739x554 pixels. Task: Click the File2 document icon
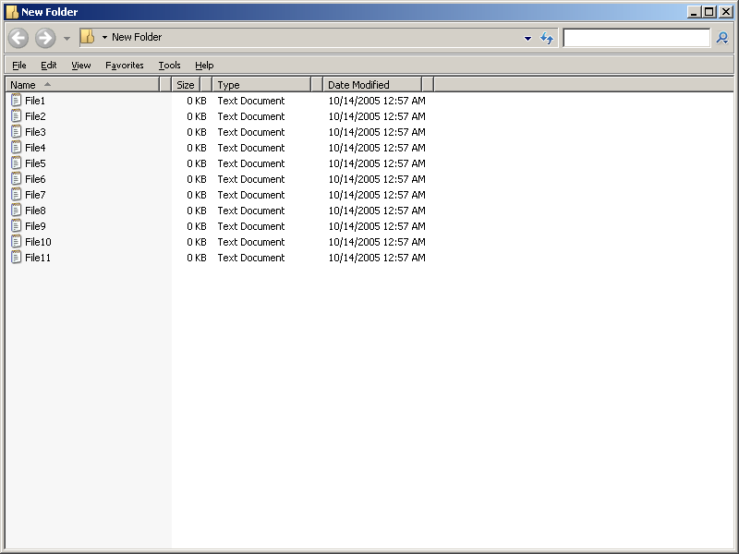point(16,115)
